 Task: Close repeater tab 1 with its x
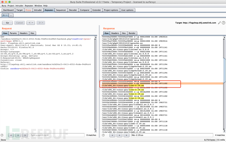point(6,15)
